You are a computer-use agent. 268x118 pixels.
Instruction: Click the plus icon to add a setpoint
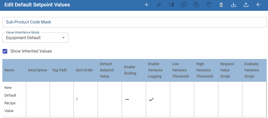pyautogui.click(x=146, y=5)
